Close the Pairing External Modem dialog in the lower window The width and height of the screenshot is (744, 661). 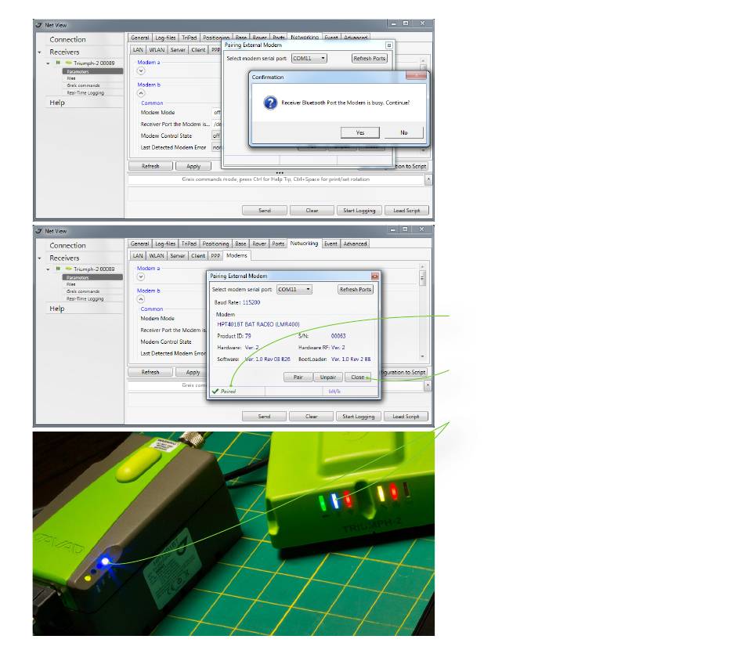(375, 276)
